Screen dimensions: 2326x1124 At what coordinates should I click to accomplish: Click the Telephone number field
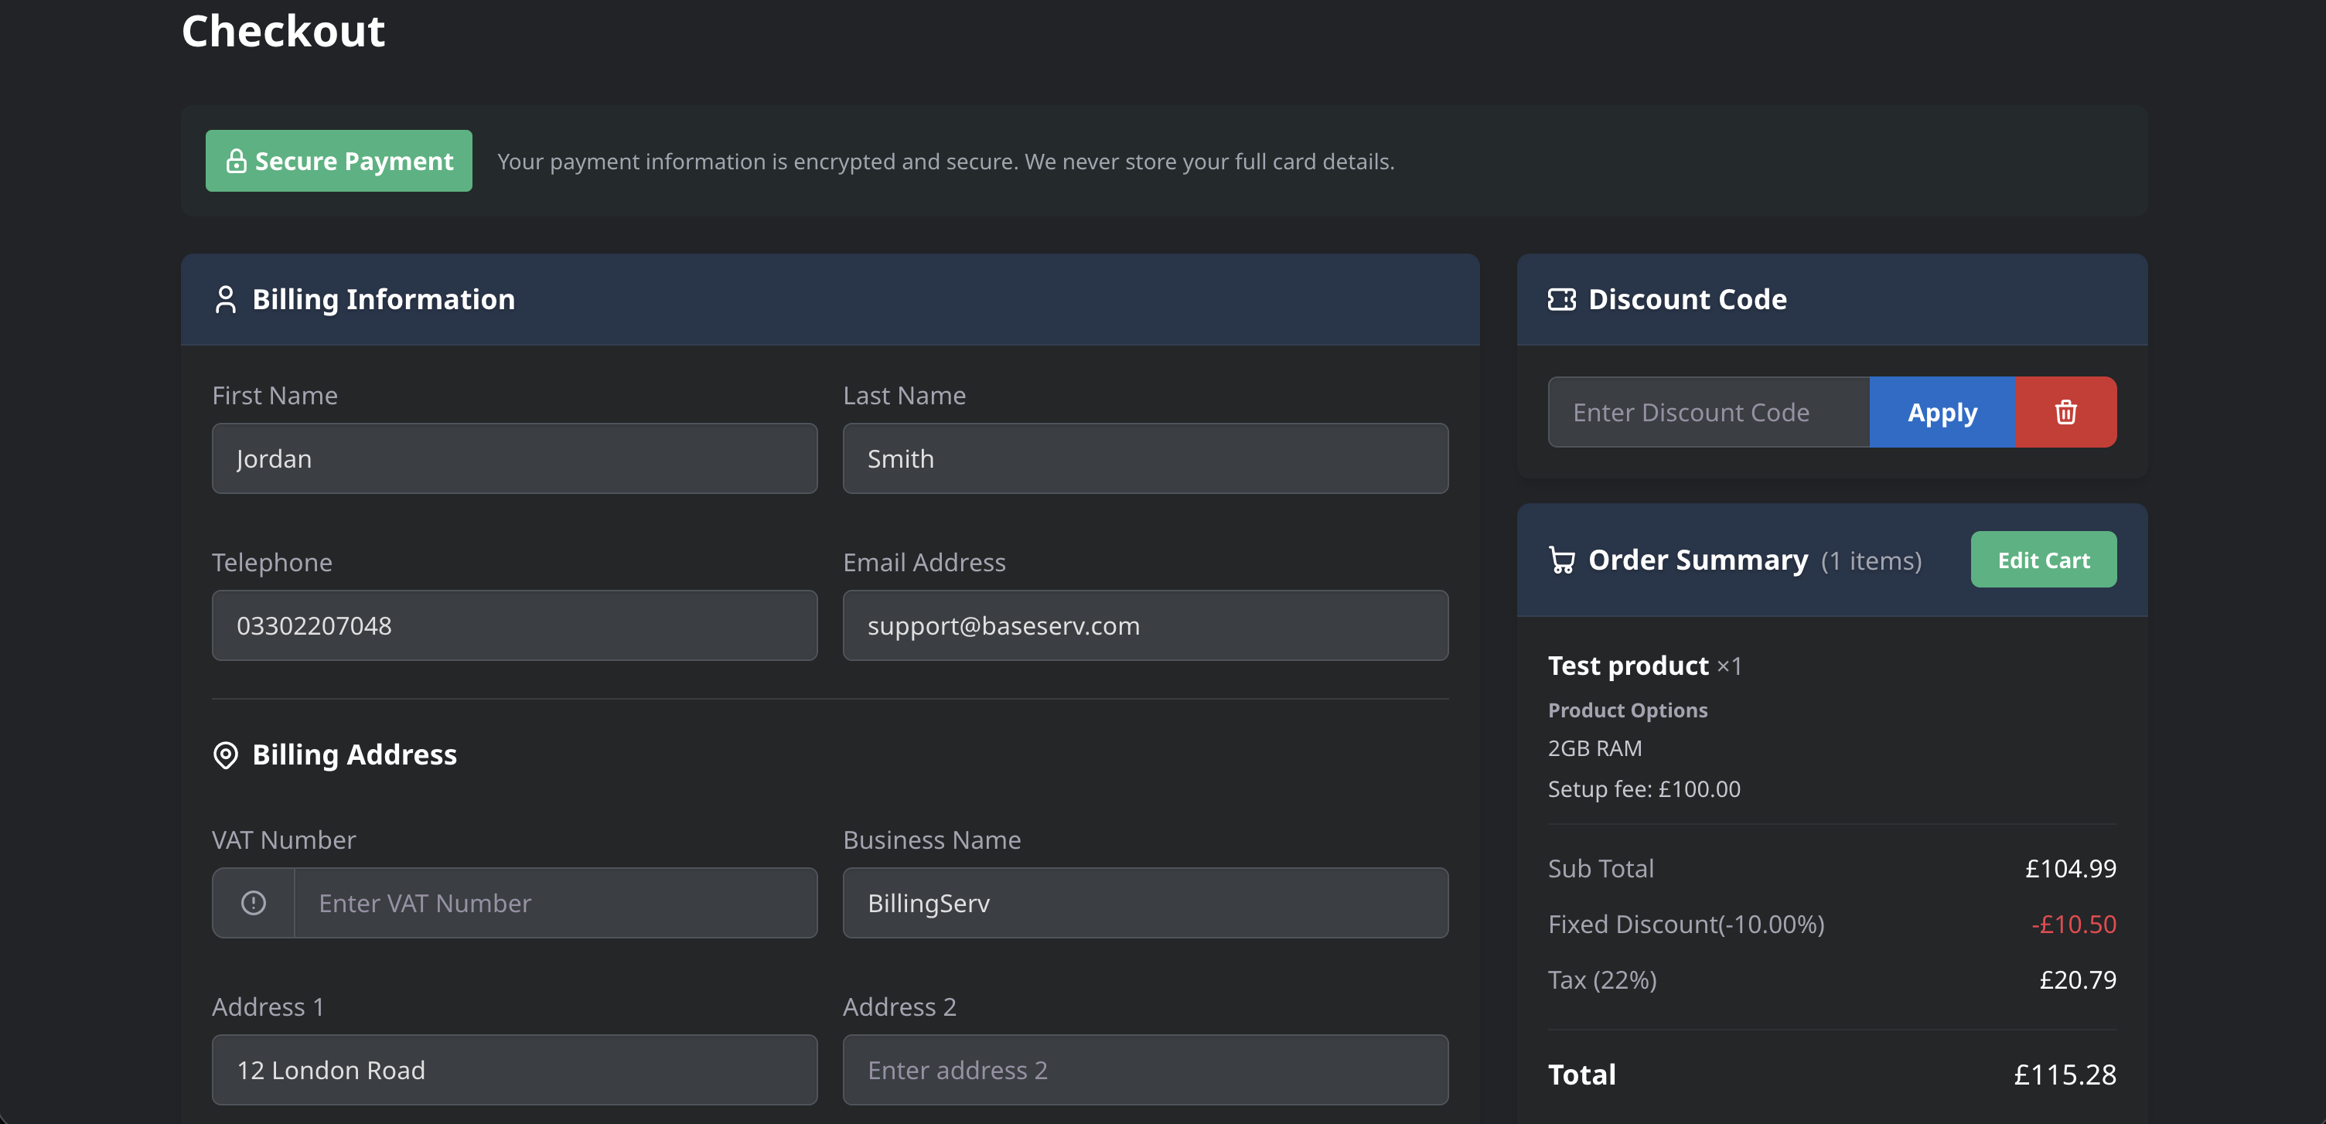513,625
